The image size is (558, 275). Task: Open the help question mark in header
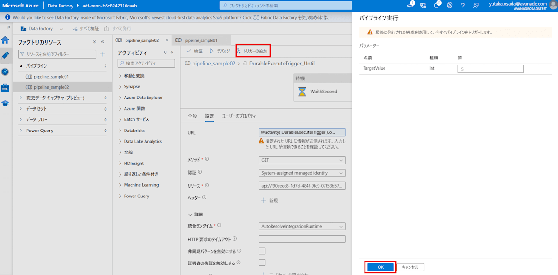(463, 6)
